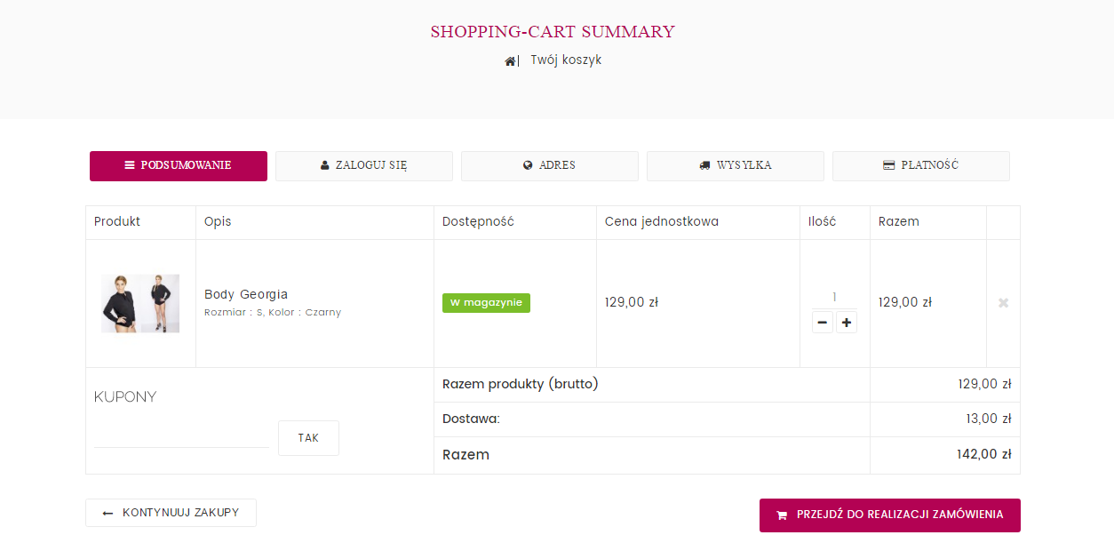This screenshot has width=1114, height=551.
Task: Switch to the Wysyłka step
Action: click(735, 166)
